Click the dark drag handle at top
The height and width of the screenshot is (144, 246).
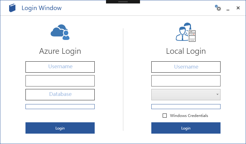tap(123, 2)
